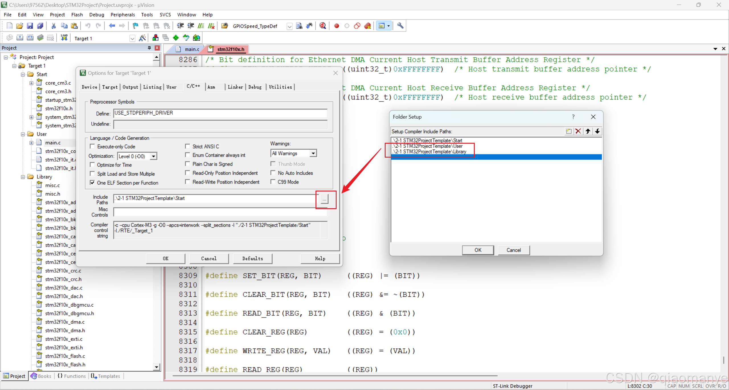Open the Optimization level dropdown
This screenshot has width=729, height=390.
pyautogui.click(x=153, y=156)
